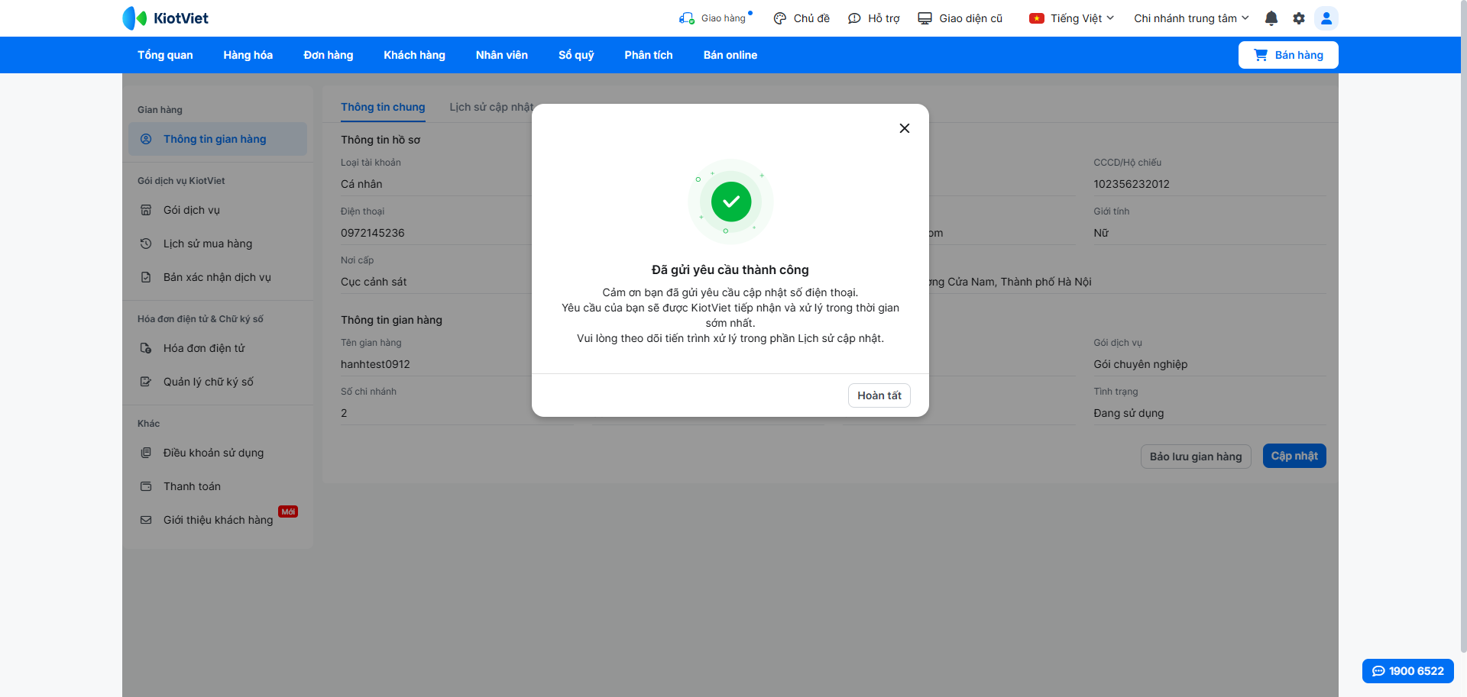Click the KiotViet logo
The width and height of the screenshot is (1467, 697).
(x=166, y=18)
